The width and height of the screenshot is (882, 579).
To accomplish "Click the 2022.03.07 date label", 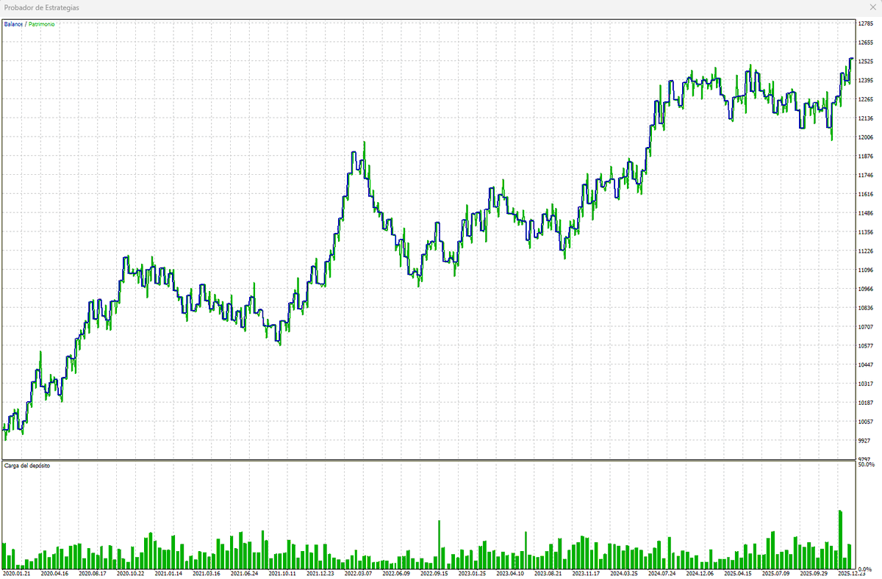I will point(359,573).
